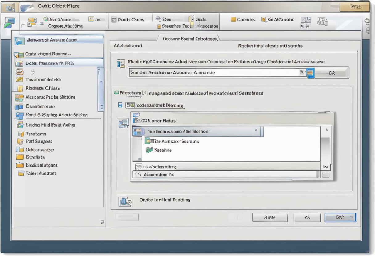Select the Practi Caters toolbar icon
375x256 pixels.
tap(114, 19)
